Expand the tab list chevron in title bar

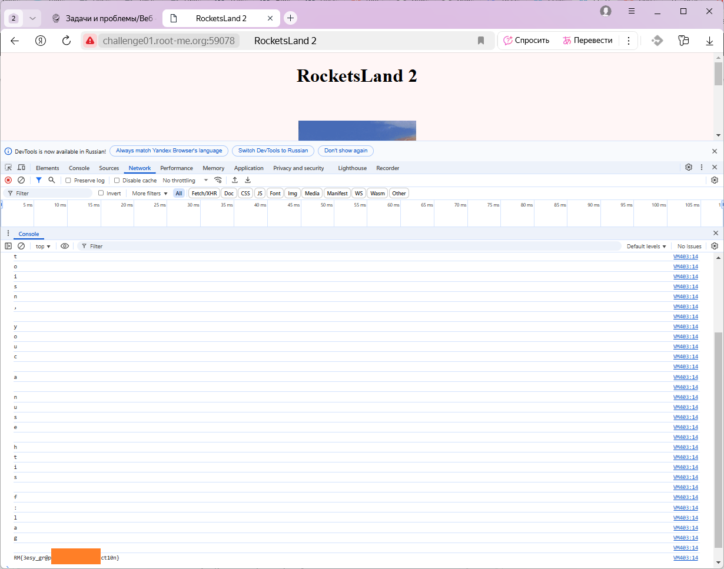tap(33, 18)
